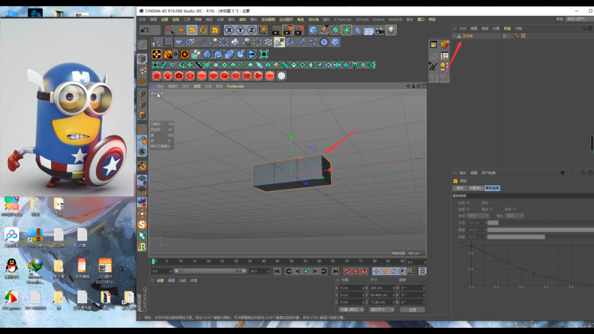Open the Redshift menu
This screenshot has width=594, height=334.
[x=395, y=19]
